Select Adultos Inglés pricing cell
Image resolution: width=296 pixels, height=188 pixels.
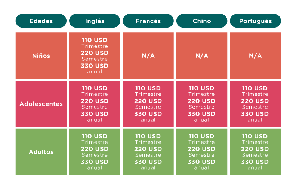pyautogui.click(x=95, y=152)
